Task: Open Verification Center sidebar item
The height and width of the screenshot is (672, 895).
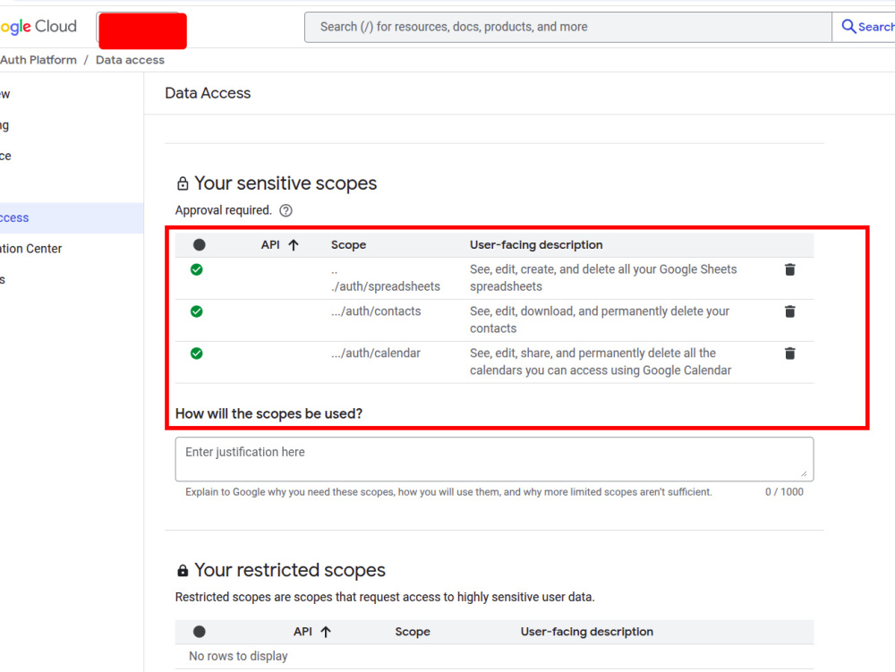Action: [x=30, y=249]
